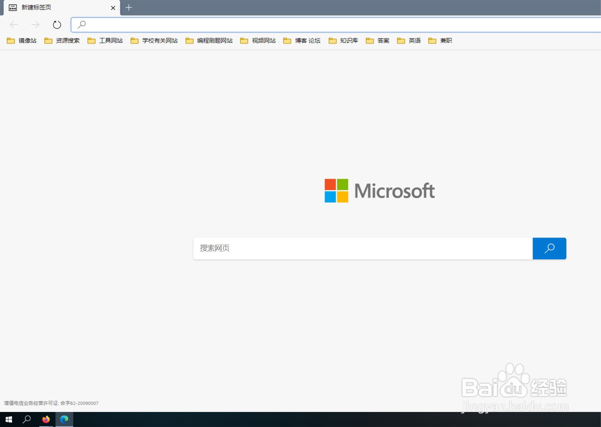Open the Windows Start menu
The height and width of the screenshot is (427, 601).
[x=9, y=419]
